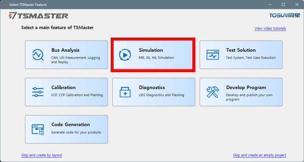Click Skip and create an empty project
The image size is (304, 162).
[259, 155]
